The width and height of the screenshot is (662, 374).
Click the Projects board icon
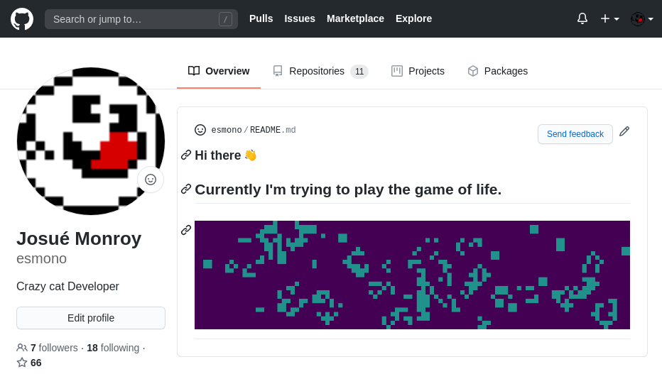tap(397, 71)
